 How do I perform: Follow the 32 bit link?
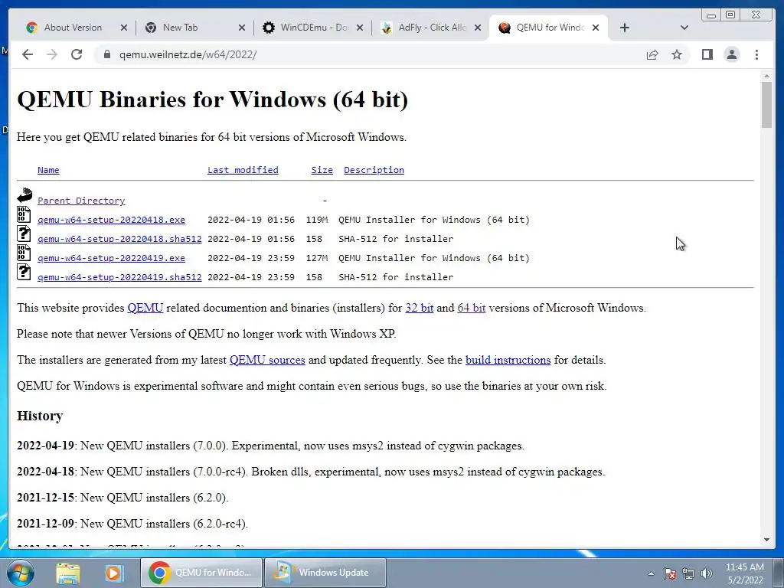[x=419, y=308]
